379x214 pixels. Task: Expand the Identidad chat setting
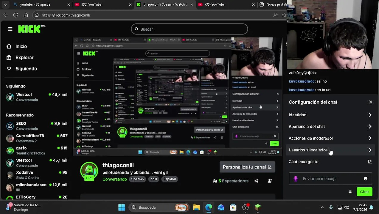tap(330, 115)
